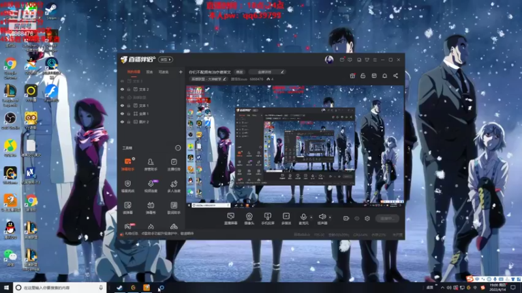Open Steam from the taskbar
522x293 pixels.
[x=119, y=287]
